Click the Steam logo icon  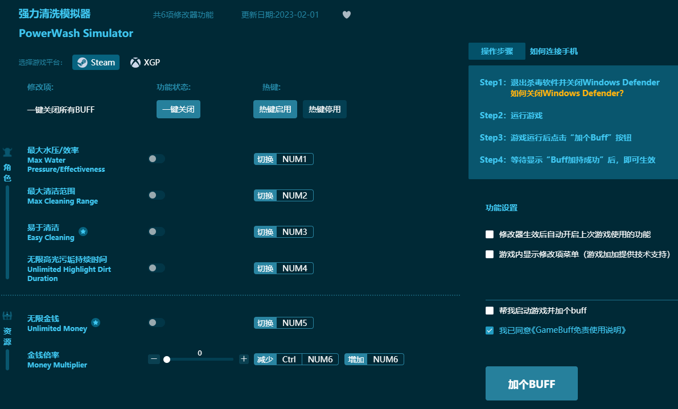point(82,63)
